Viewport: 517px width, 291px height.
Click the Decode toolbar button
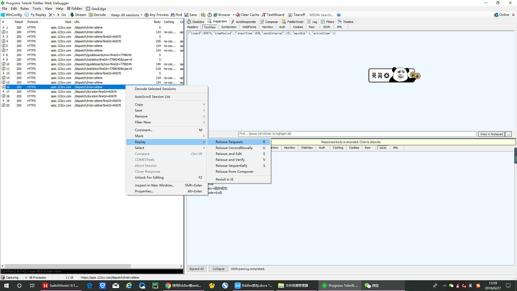pyautogui.click(x=97, y=15)
